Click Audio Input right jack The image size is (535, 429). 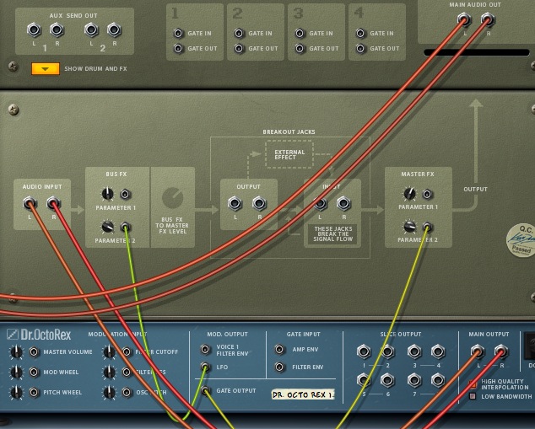53,203
